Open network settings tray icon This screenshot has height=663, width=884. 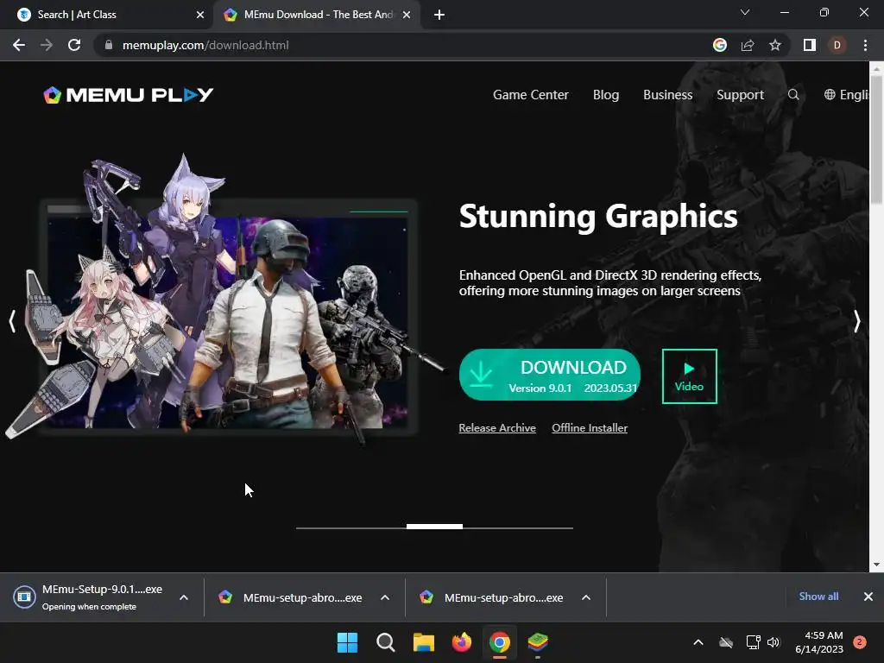pyautogui.click(x=753, y=642)
